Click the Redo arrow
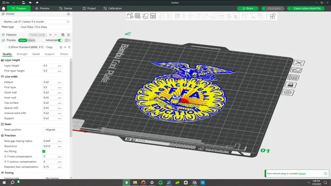Screen dimensions: 331x186 coord(37,2)
